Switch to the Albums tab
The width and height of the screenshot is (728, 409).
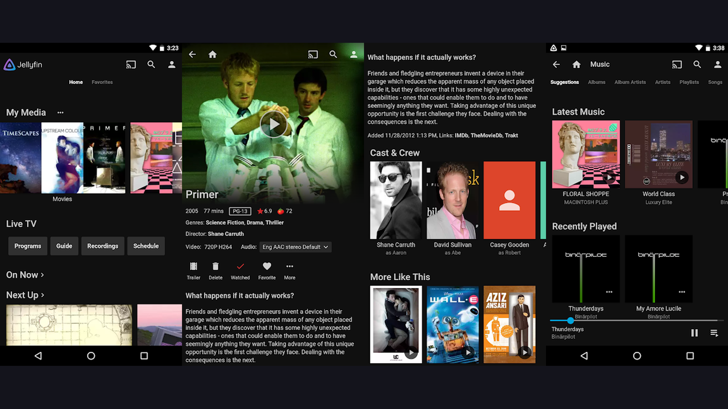click(x=596, y=82)
